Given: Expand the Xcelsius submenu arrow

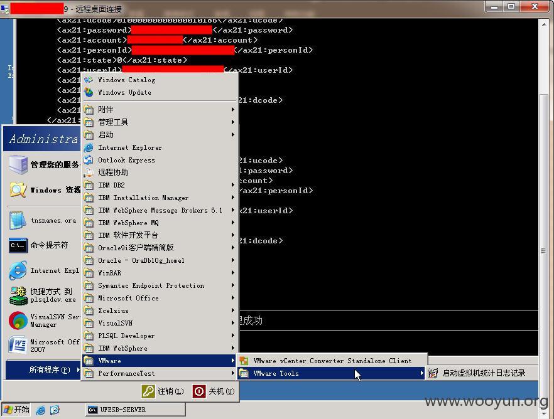Looking at the screenshot, I should [x=233, y=310].
